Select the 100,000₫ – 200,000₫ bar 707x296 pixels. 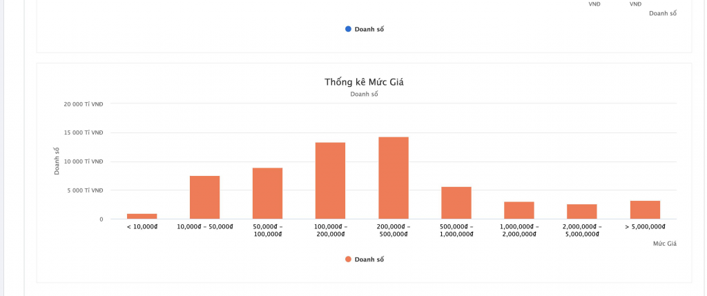330,181
